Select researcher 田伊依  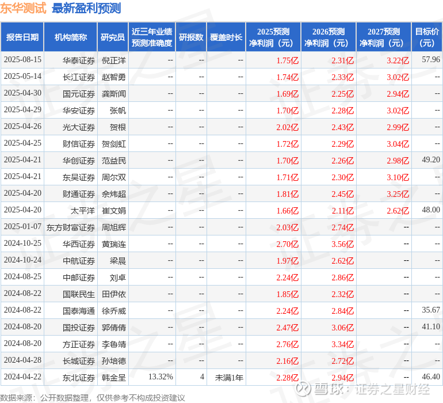(x=114, y=294)
